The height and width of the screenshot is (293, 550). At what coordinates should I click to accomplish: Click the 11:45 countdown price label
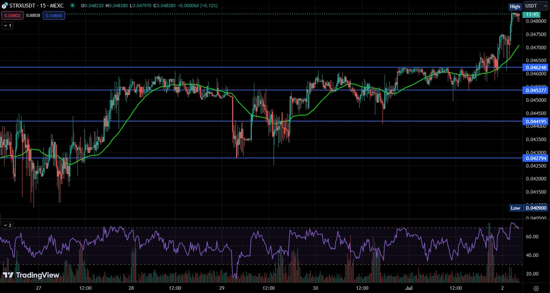pyautogui.click(x=531, y=15)
